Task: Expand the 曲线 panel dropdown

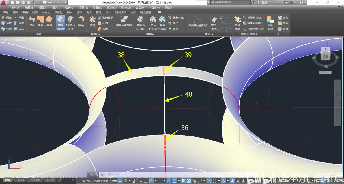Action: pos(212,34)
